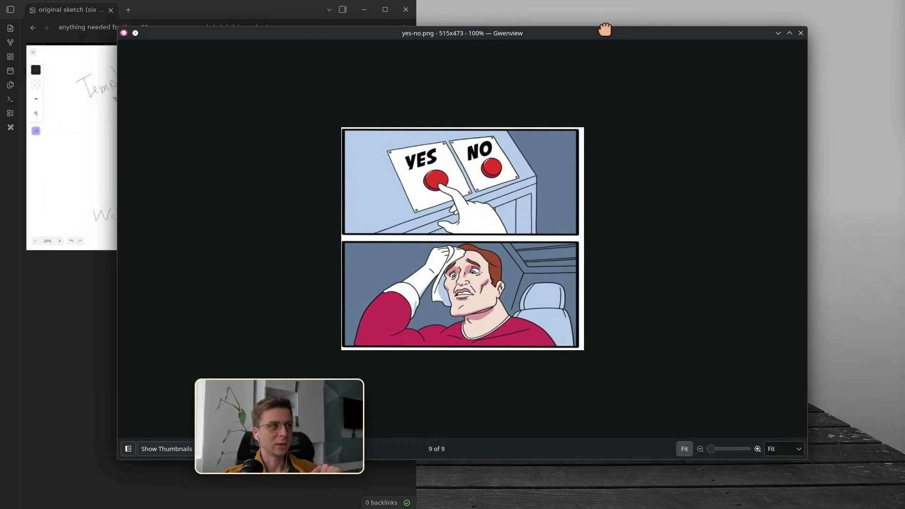Click the templates copy icon in the ribbon
The height and width of the screenshot is (509, 905).
coord(10,85)
